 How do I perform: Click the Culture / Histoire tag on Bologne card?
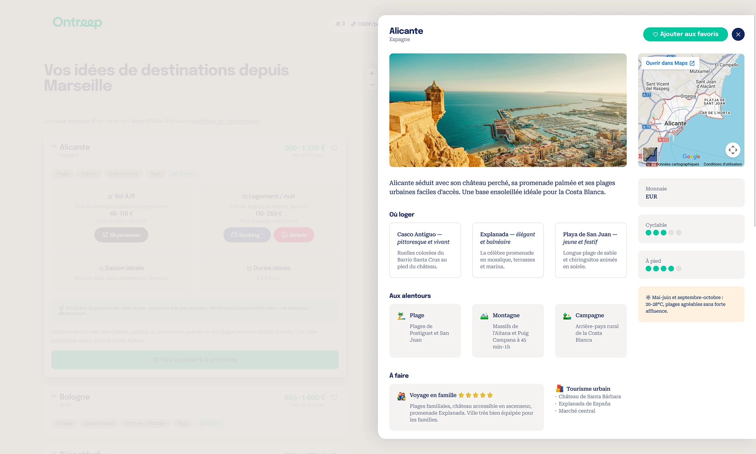(146, 423)
